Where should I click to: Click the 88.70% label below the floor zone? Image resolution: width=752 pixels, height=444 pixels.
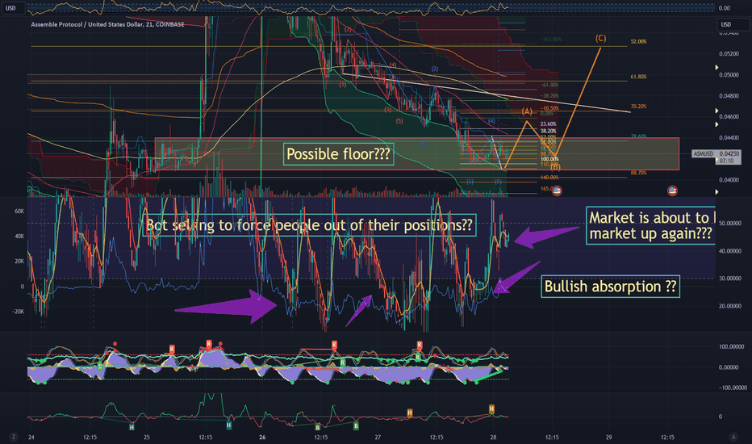click(x=638, y=173)
